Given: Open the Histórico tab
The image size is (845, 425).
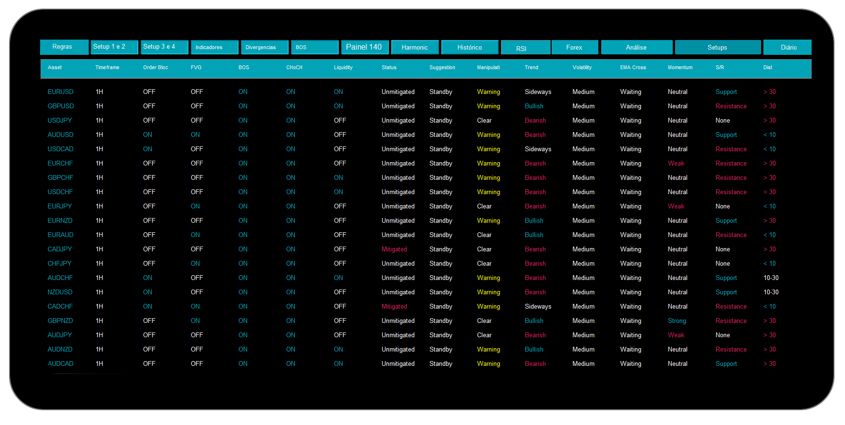Looking at the screenshot, I should tap(470, 47).
